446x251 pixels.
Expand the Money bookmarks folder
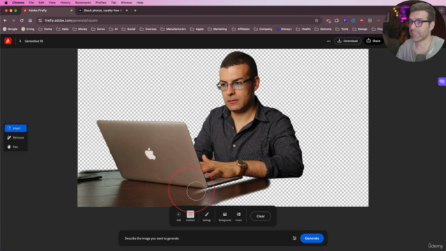click(80, 29)
